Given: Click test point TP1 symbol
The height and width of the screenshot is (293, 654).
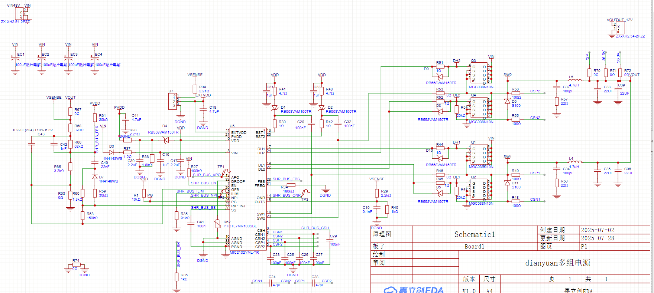Looking at the screenshot, I should [x=224, y=171].
